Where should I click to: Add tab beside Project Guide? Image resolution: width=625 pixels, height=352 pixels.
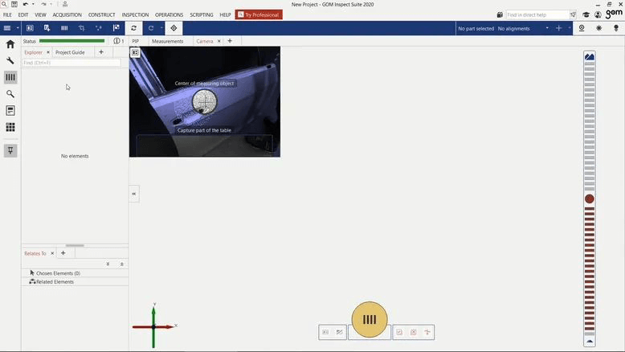pos(101,51)
